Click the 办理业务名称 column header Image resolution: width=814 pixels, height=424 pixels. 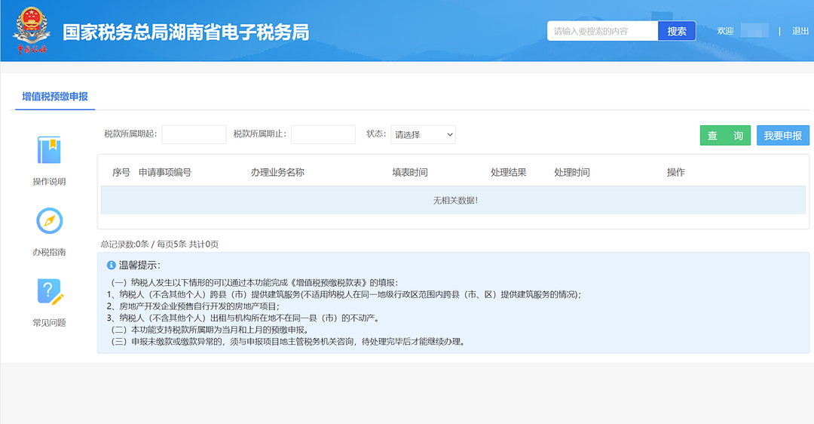coord(277,173)
